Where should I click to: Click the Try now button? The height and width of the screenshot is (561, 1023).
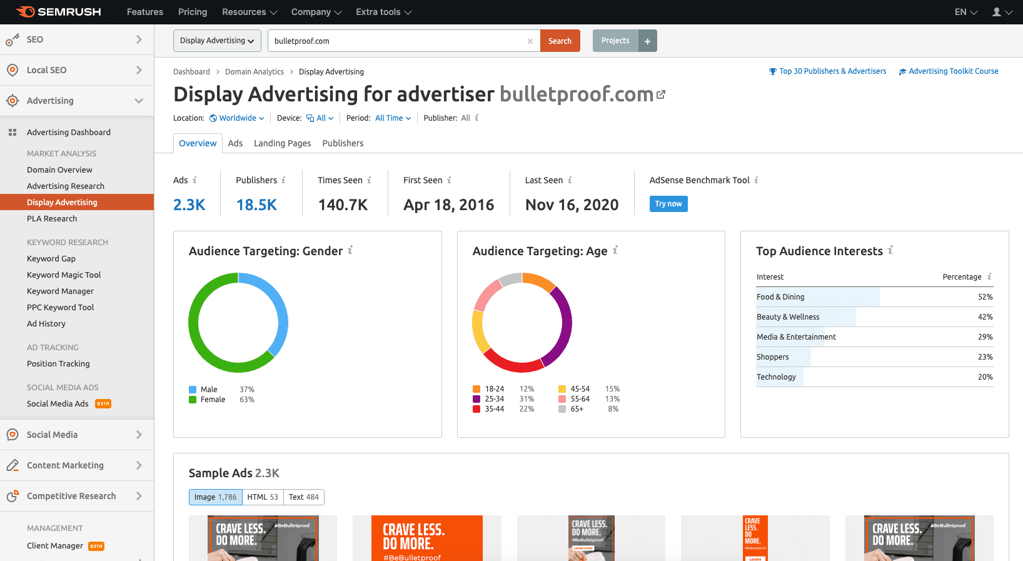pos(668,204)
